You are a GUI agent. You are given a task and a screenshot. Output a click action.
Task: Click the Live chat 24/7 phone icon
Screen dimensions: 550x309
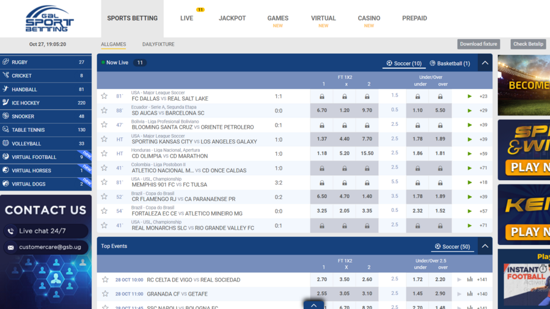(x=10, y=231)
